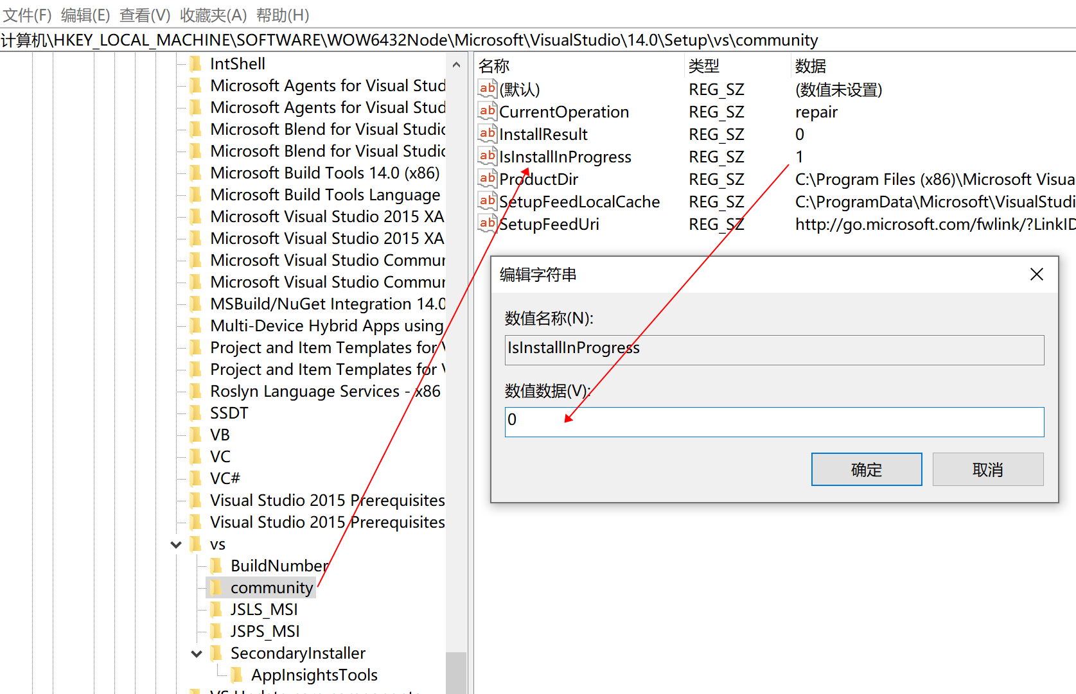Open the 收藏夹(A) menu
Viewport: 1076px width, 694px height.
(x=213, y=15)
